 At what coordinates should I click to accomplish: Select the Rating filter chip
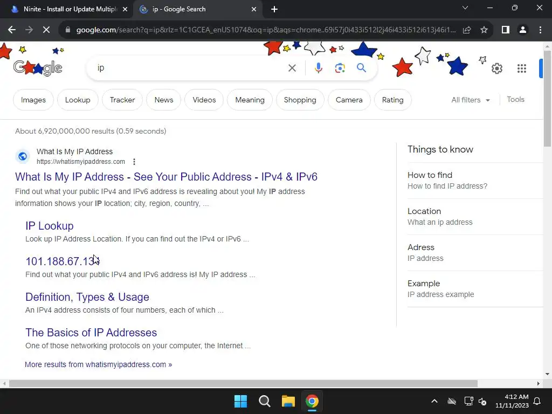[392, 100]
